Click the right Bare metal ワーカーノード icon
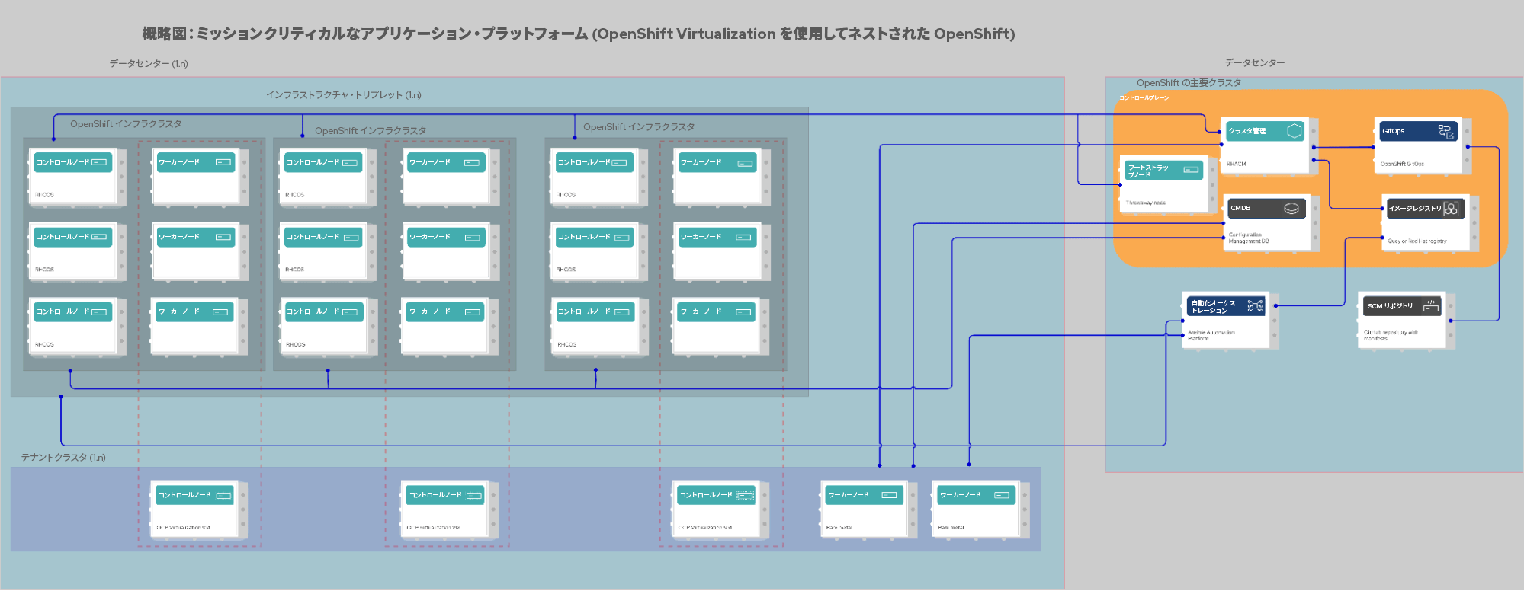The image size is (1524, 591). 1002,495
